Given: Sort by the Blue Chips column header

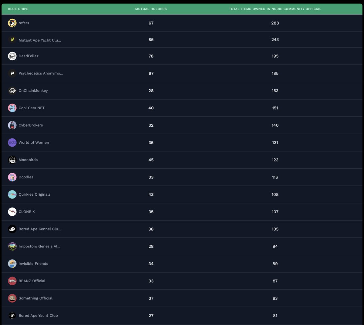Looking at the screenshot, I should click(x=18, y=9).
